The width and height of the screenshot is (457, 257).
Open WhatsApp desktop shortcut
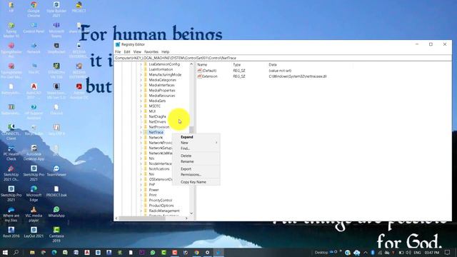(x=56, y=212)
